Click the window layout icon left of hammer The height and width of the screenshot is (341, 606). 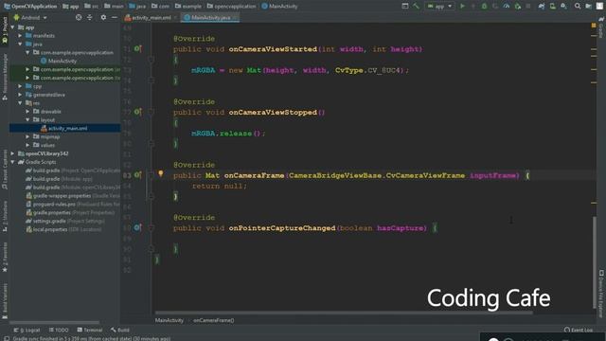click(x=405, y=7)
